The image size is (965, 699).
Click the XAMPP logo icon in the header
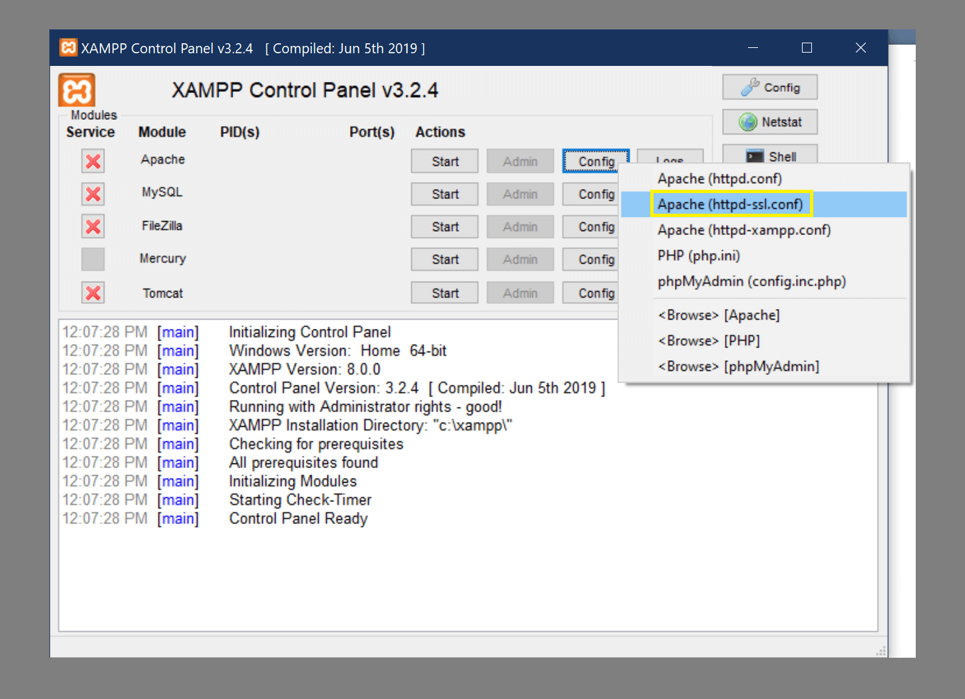click(x=76, y=89)
